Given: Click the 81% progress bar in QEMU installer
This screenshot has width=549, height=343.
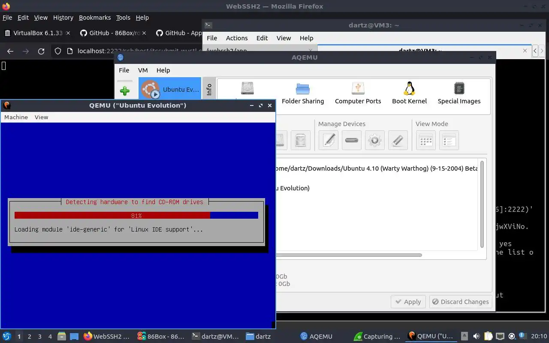Looking at the screenshot, I should [x=136, y=215].
